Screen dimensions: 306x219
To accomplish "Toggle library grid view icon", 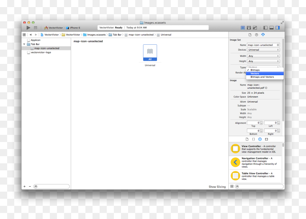I will [x=232, y=186].
